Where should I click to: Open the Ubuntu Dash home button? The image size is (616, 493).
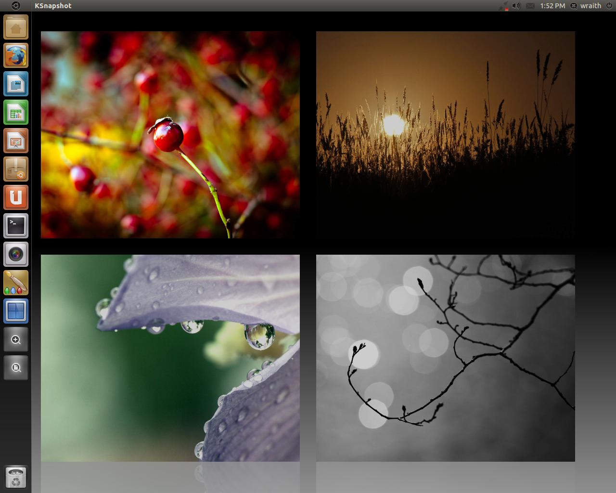[15, 6]
